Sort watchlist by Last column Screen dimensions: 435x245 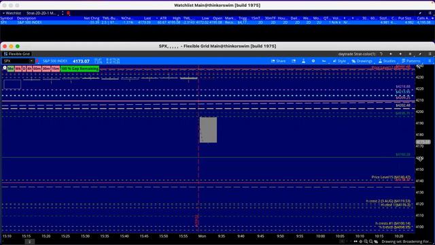pos(147,18)
